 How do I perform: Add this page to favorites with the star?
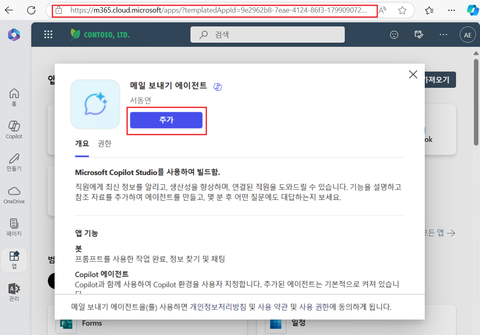tap(402, 11)
